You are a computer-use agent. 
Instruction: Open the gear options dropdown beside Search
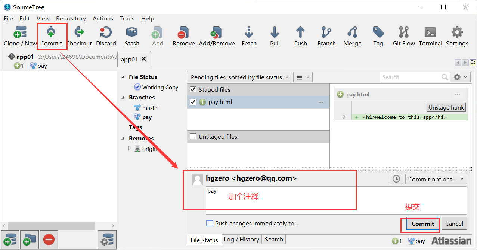point(460,77)
